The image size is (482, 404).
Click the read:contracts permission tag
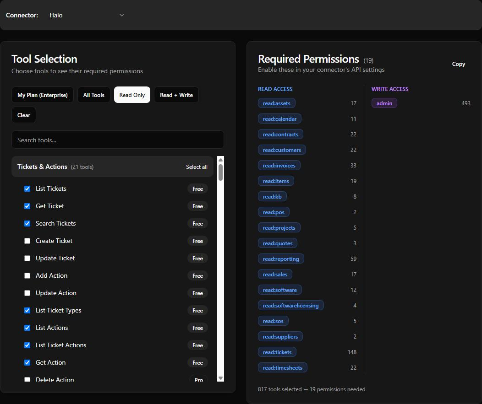tap(280, 135)
